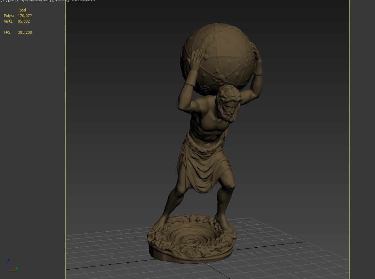The image size is (375, 279).
Task: Click the Total statistics header
Action: click(x=22, y=10)
